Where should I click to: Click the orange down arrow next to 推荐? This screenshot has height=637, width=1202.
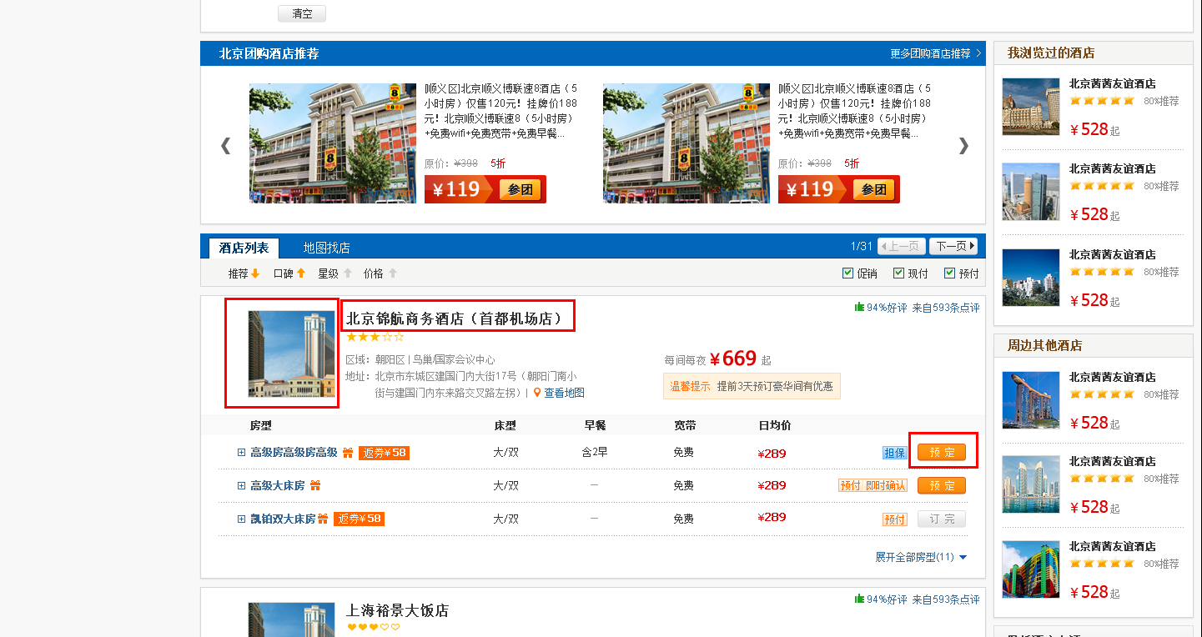pos(255,273)
